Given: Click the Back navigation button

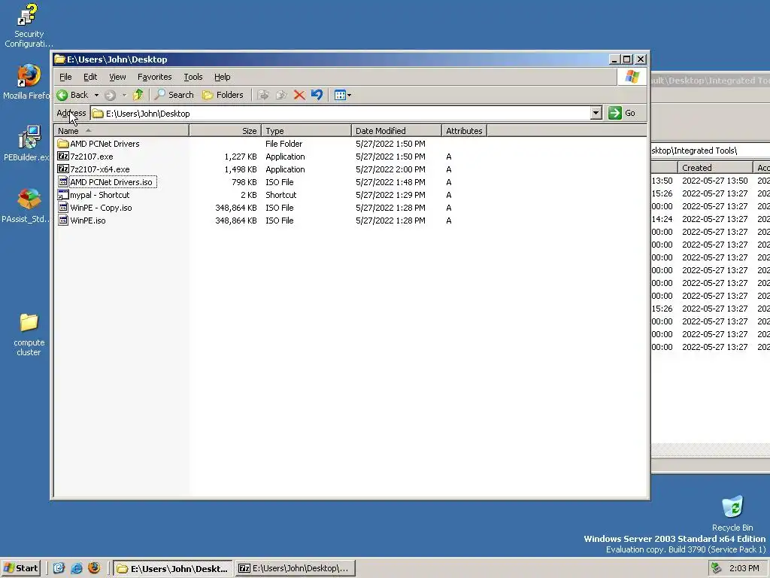Looking at the screenshot, I should pos(72,95).
